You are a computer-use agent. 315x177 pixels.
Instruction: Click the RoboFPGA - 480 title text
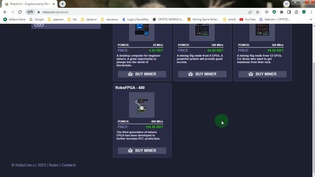130,88
